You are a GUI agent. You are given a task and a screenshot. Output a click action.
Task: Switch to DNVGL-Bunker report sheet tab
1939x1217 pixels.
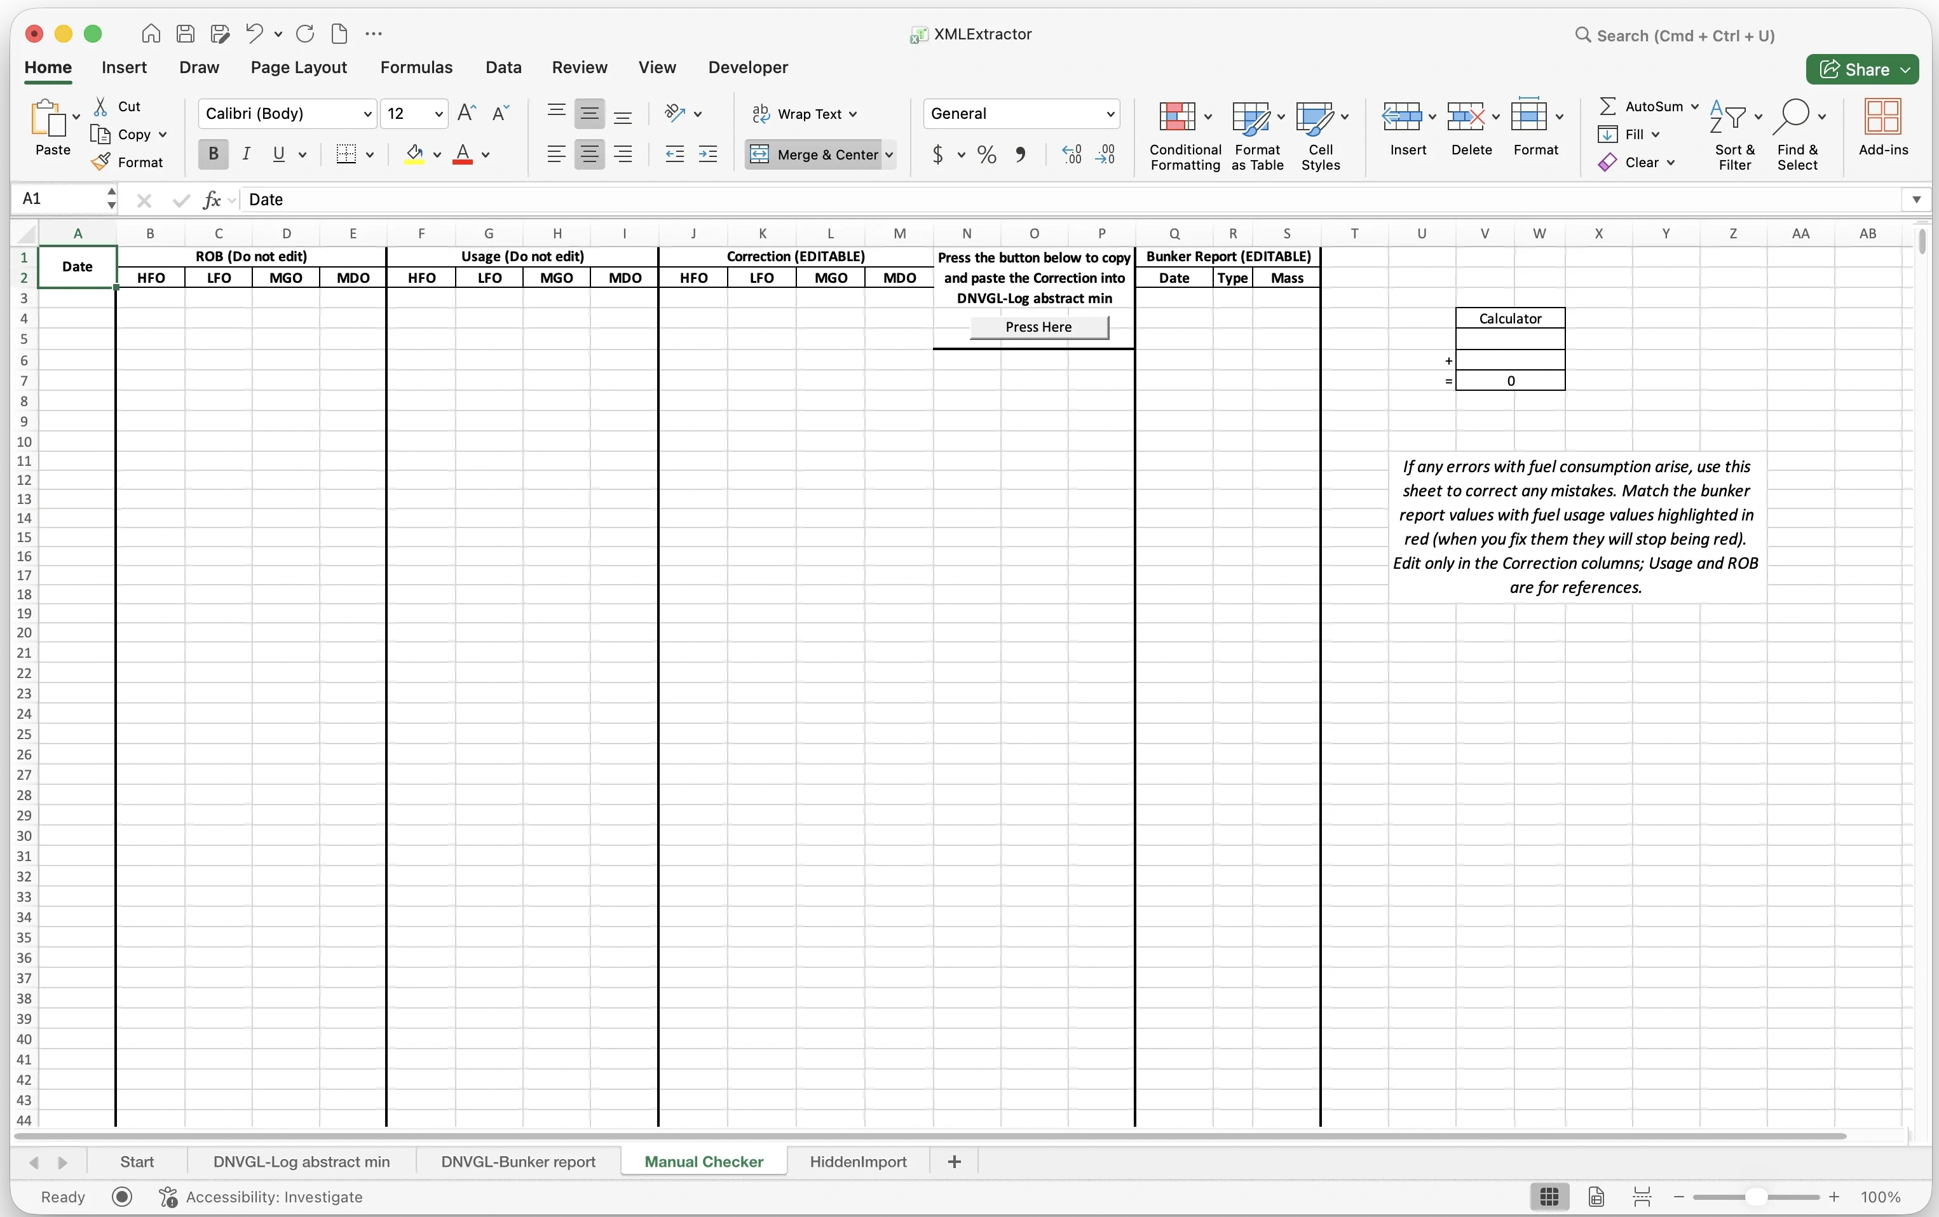[x=517, y=1162]
